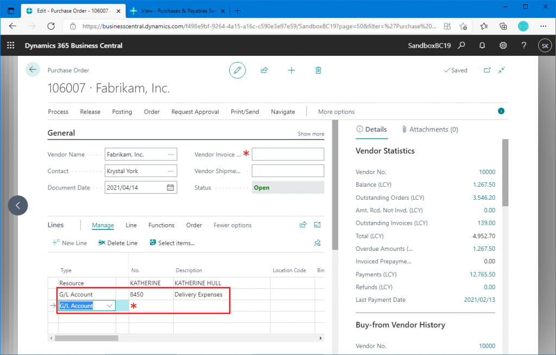Image resolution: width=556 pixels, height=355 pixels.
Task: Create a new order with the plus icon
Action: (292, 70)
